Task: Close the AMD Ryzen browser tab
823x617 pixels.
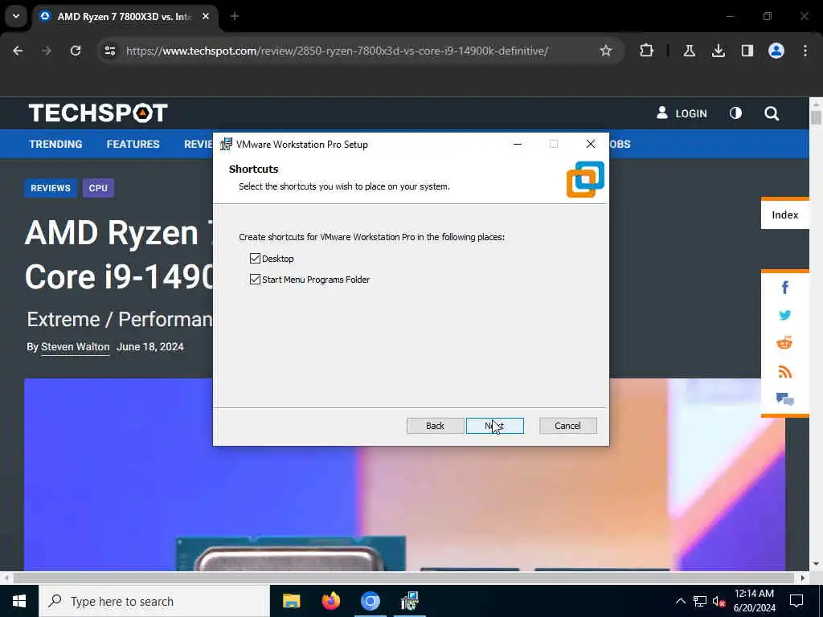Action: pos(206,16)
